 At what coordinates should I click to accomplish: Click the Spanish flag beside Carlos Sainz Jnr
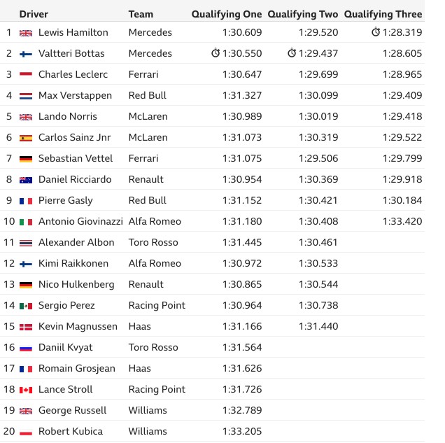[26, 138]
